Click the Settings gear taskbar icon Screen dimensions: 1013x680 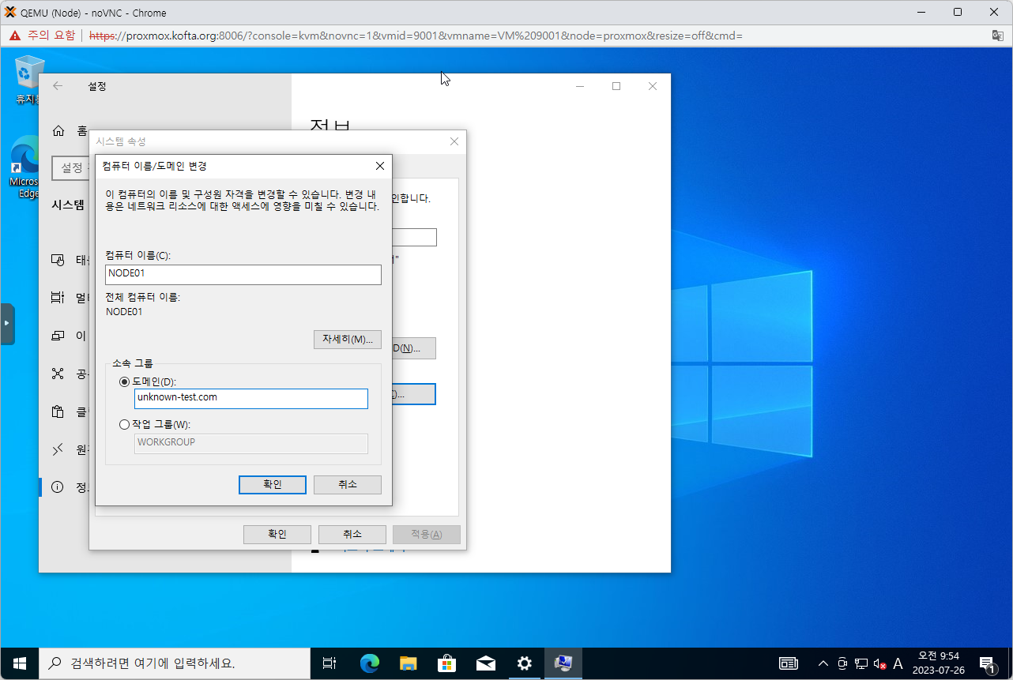coord(524,663)
